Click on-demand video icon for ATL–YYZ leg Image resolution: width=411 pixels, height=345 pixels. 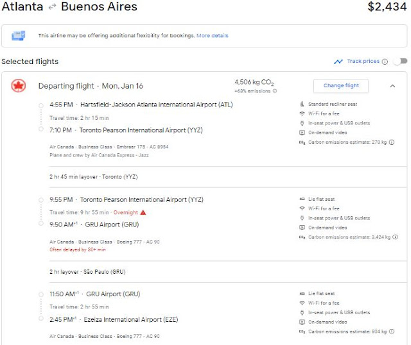click(x=302, y=133)
